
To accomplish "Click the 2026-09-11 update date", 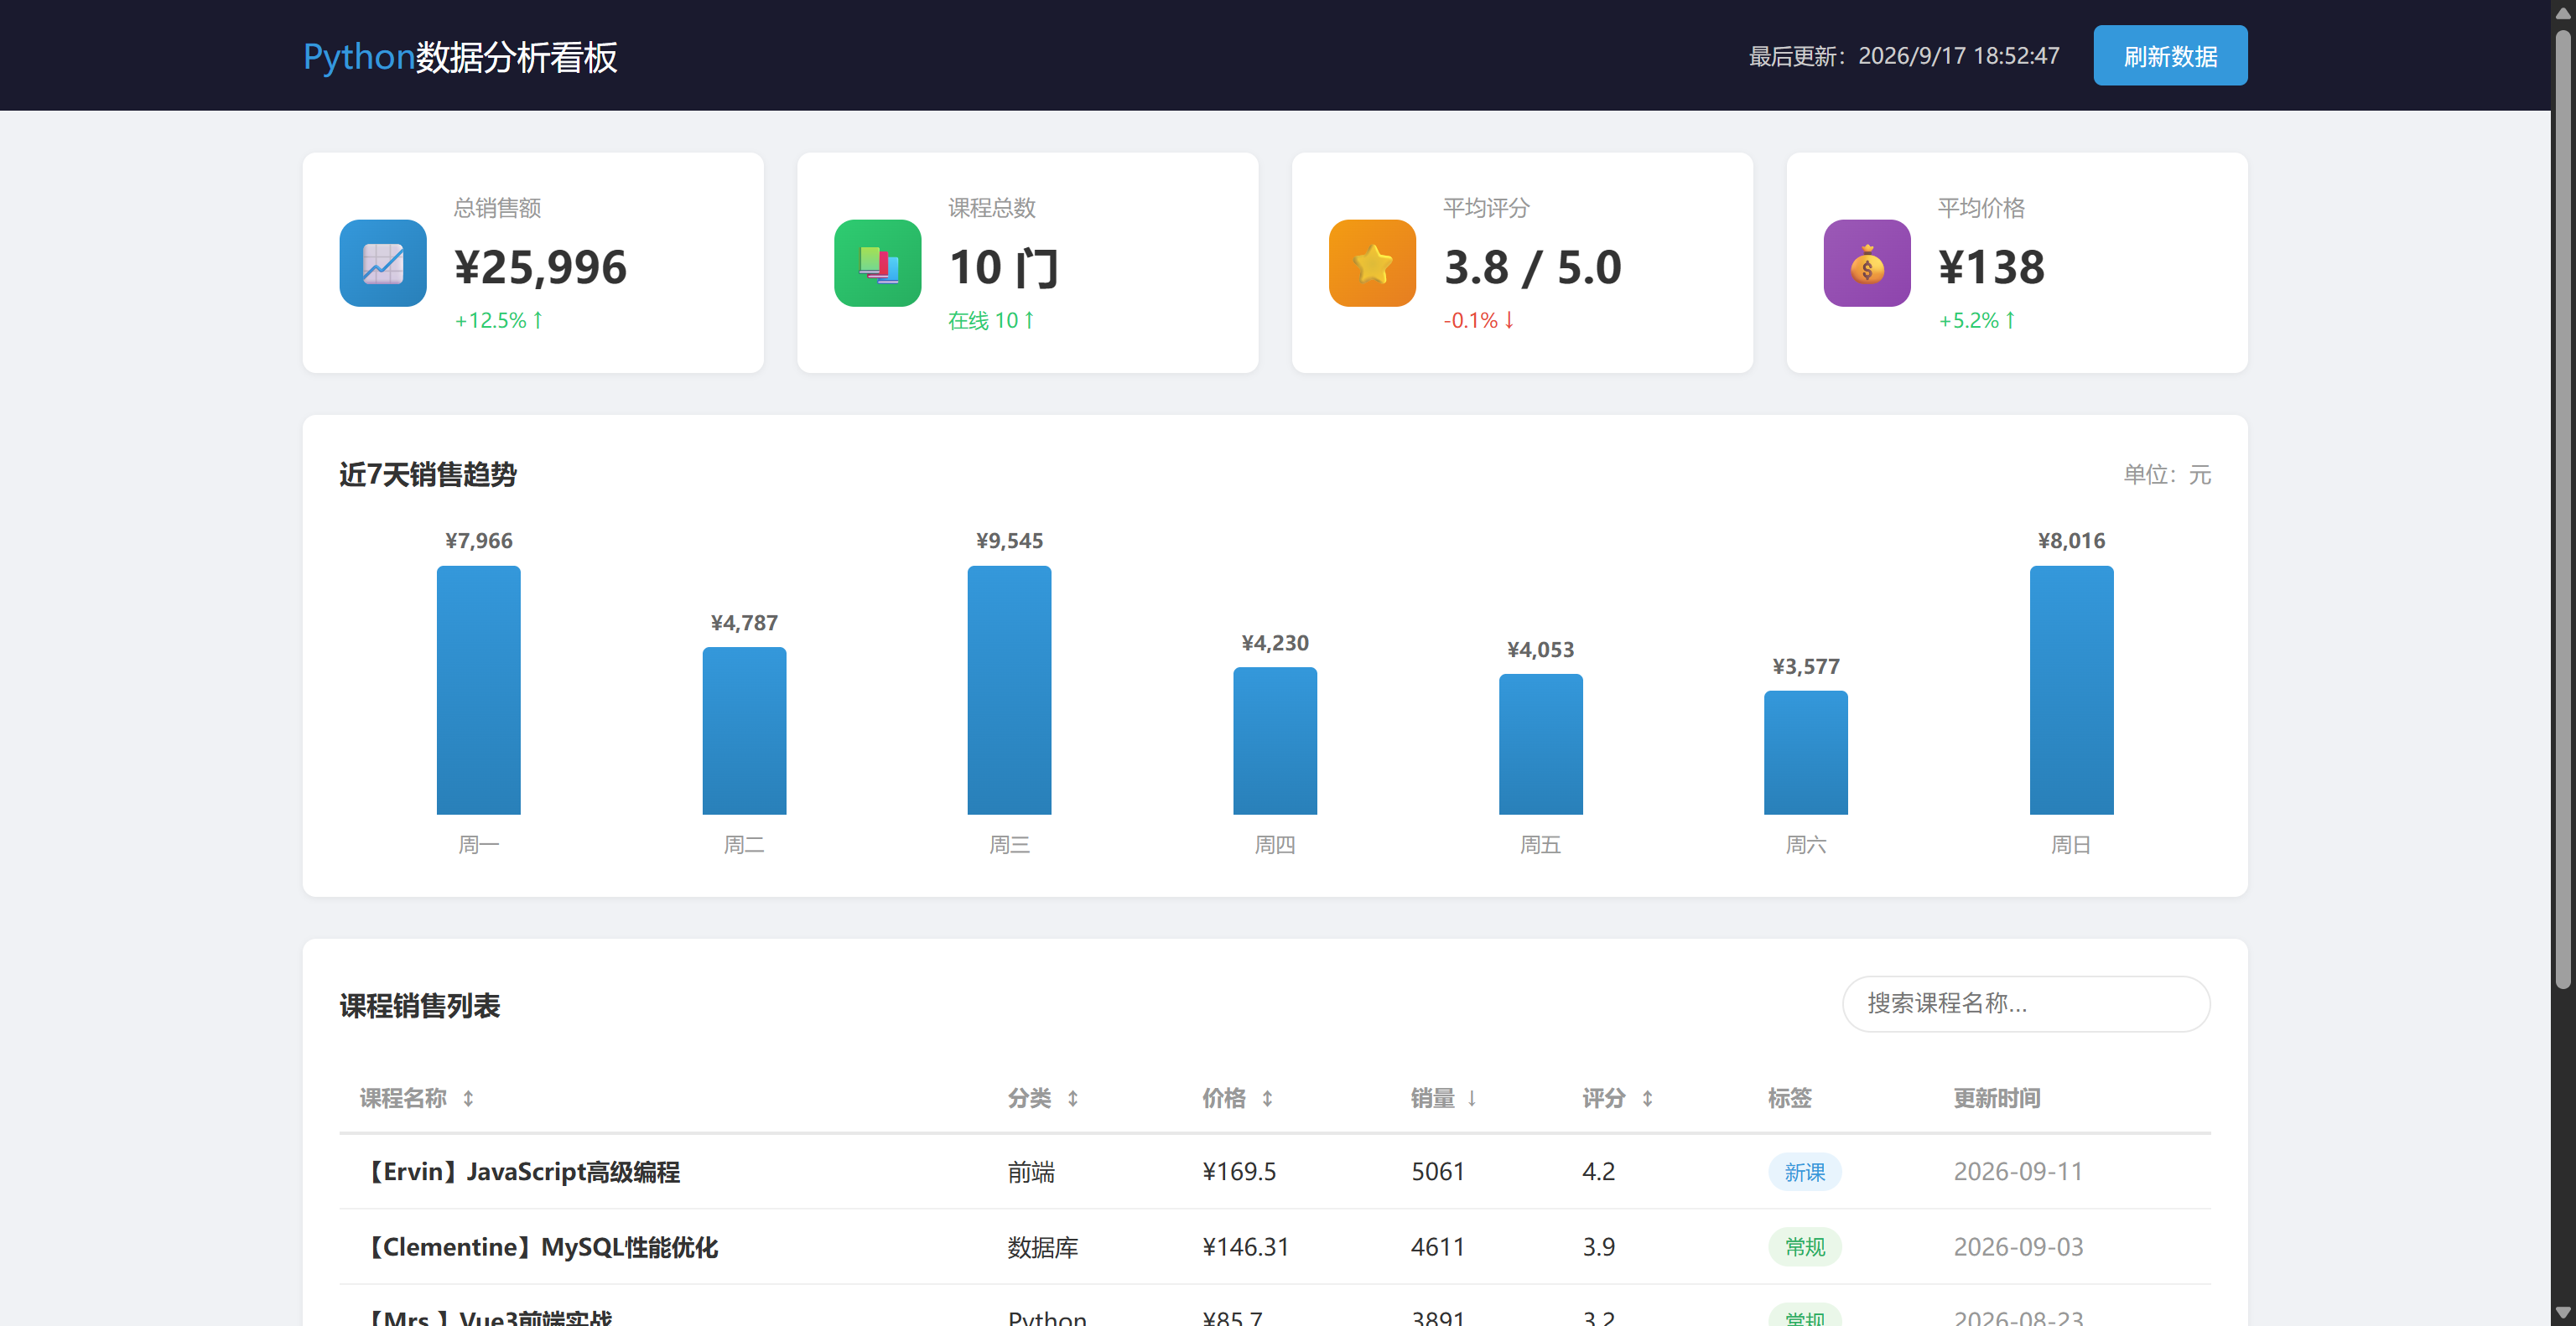I will [x=2018, y=1171].
